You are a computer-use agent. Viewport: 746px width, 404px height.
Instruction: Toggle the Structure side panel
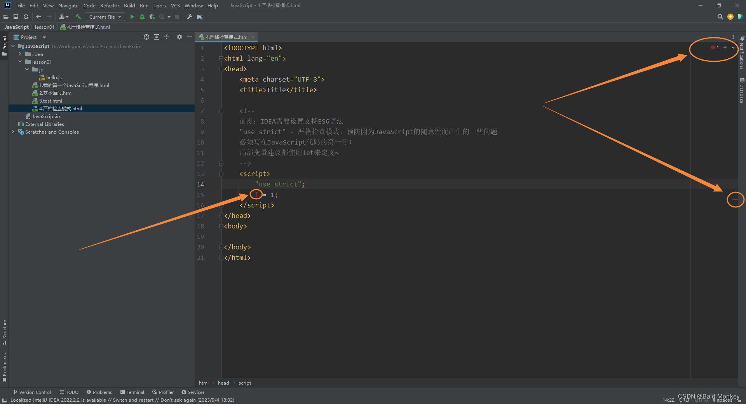(5, 332)
